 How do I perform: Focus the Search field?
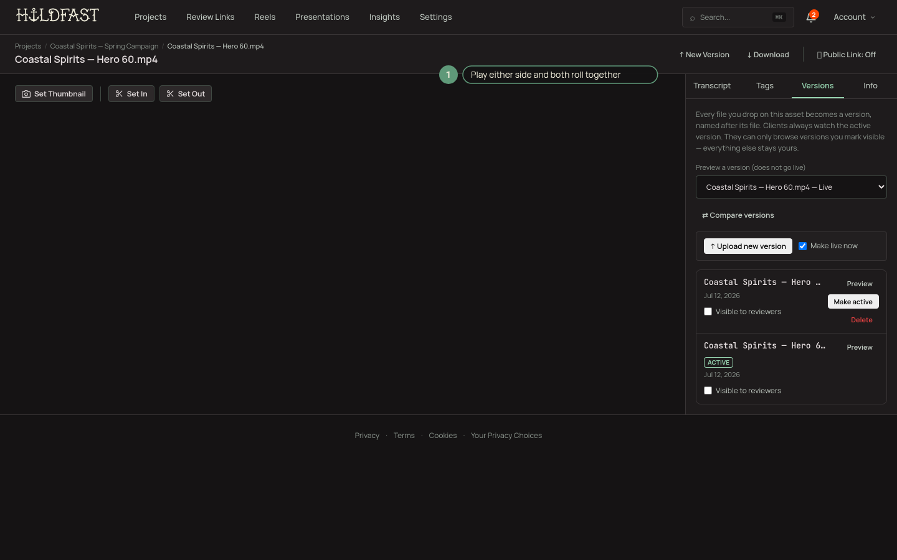coord(738,17)
